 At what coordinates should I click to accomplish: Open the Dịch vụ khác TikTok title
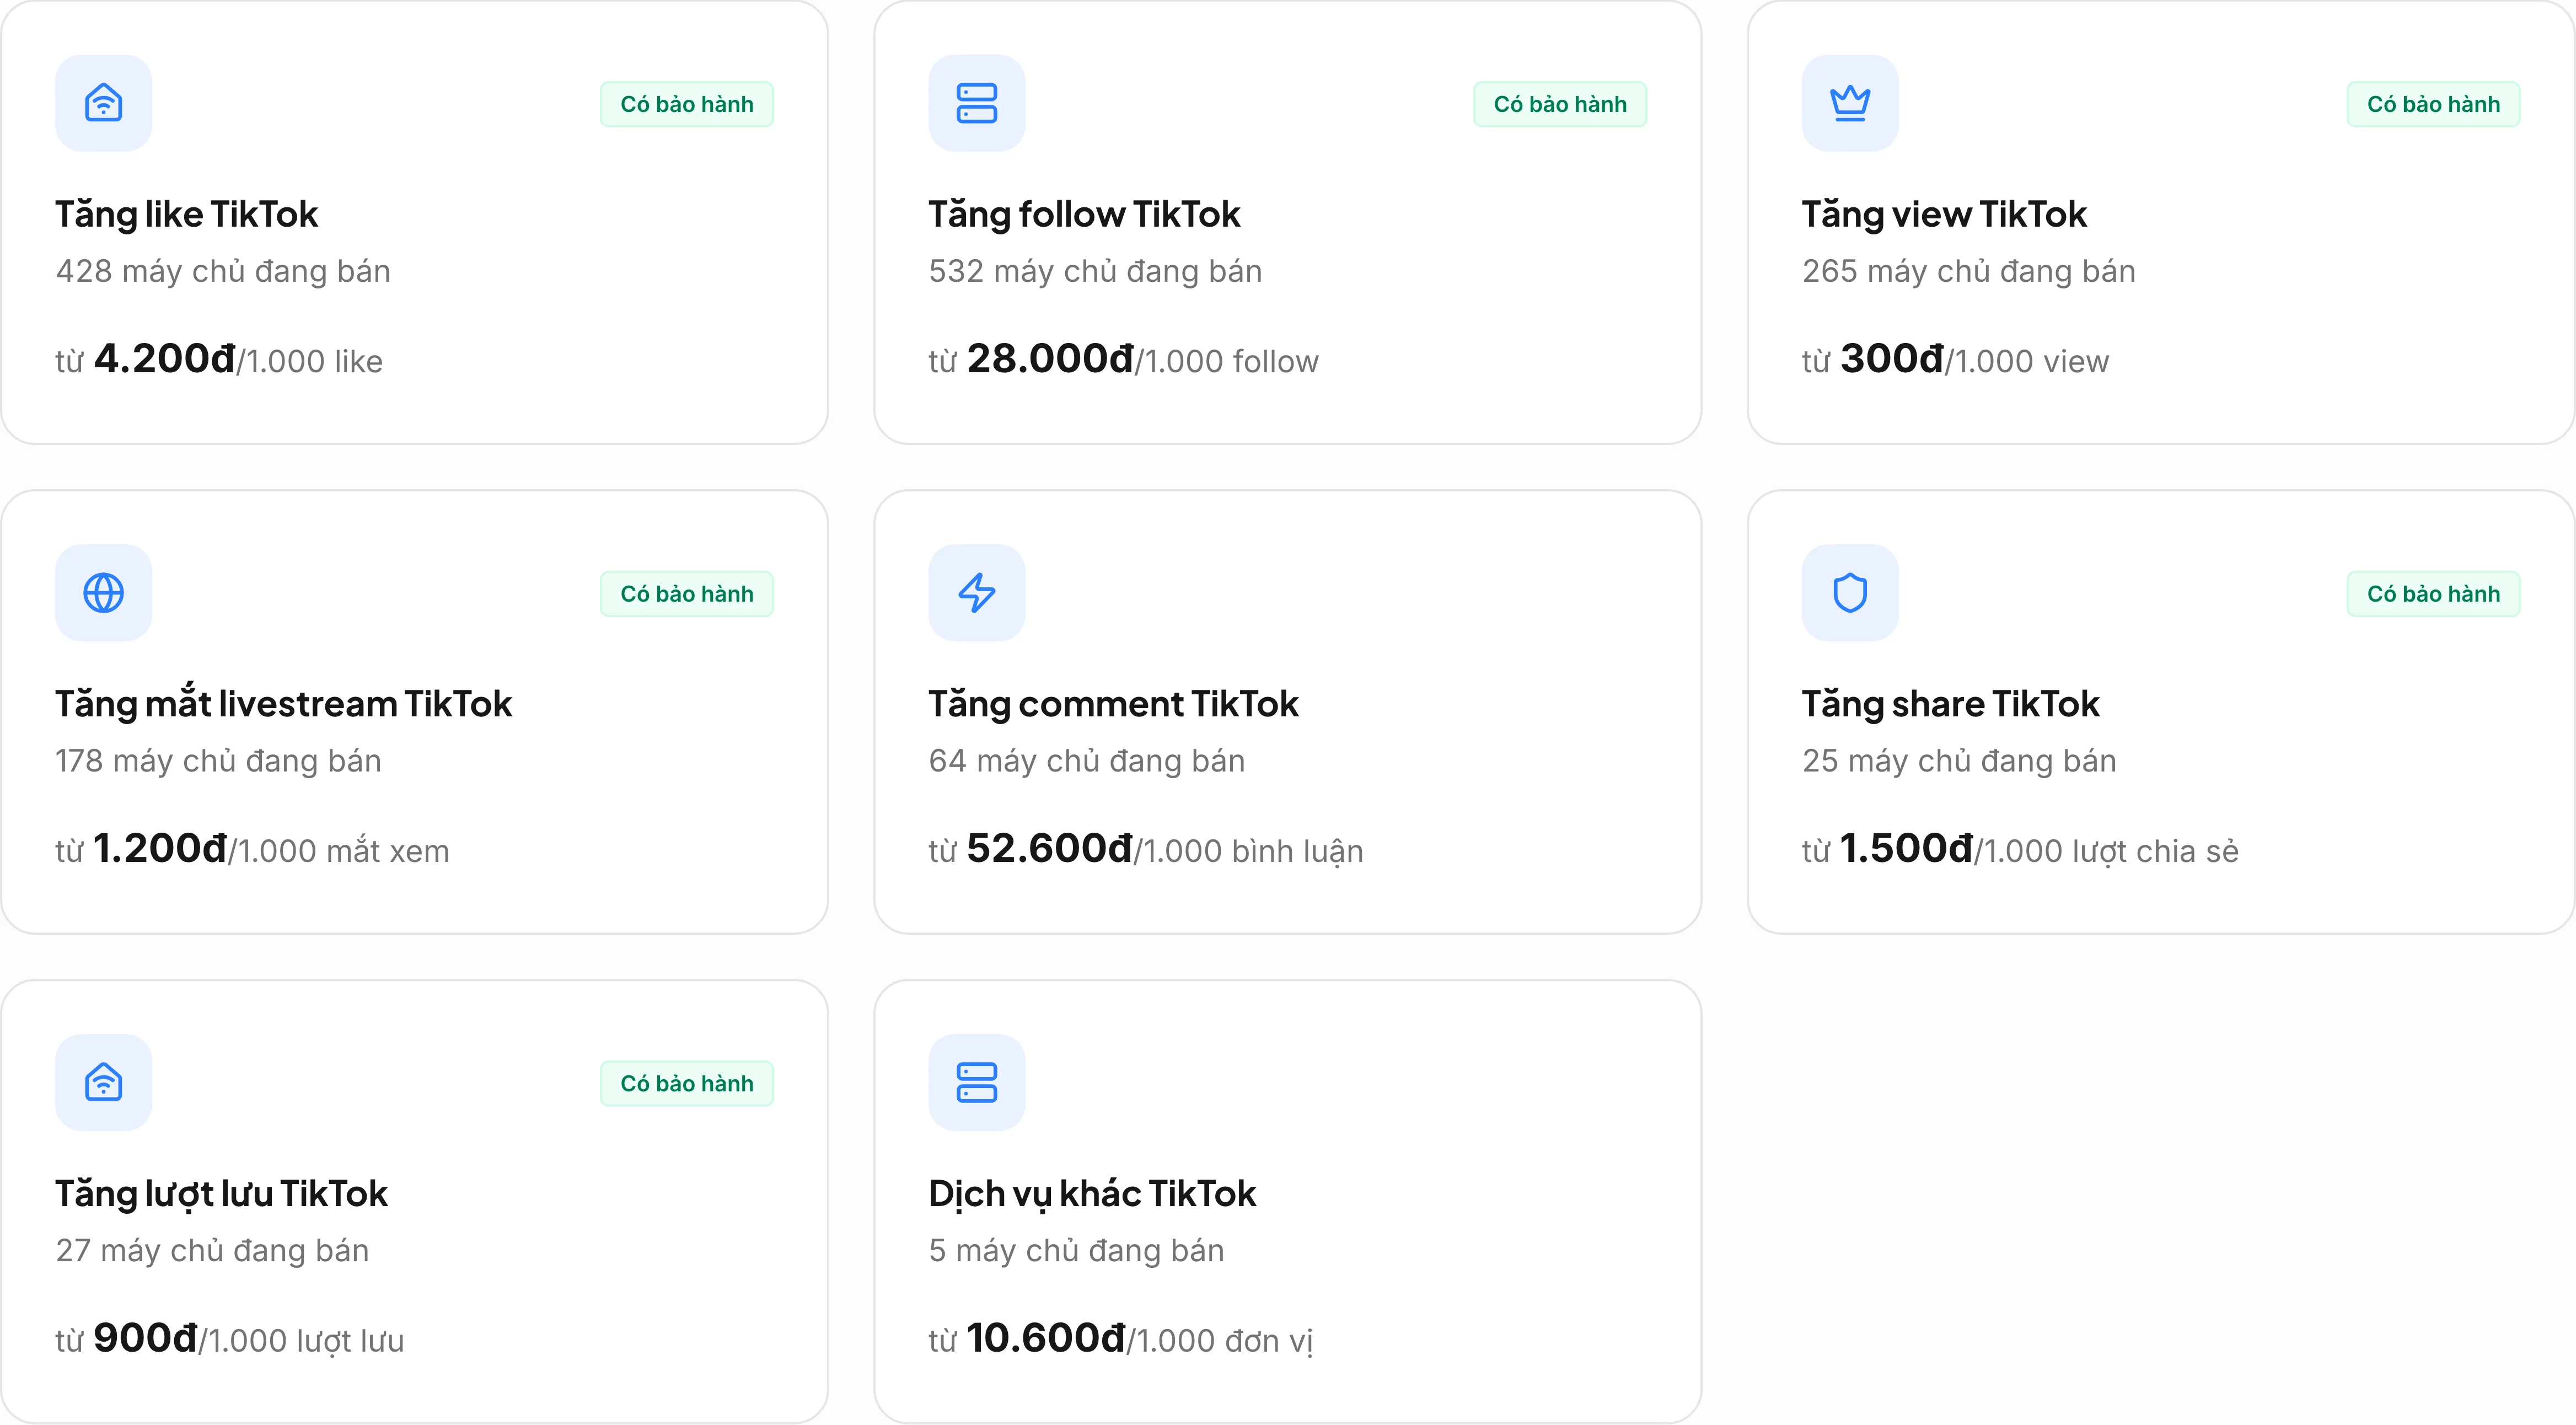pyautogui.click(x=1092, y=1194)
